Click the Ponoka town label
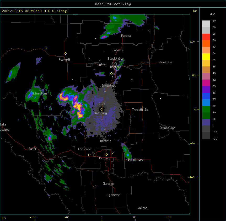Image resolution: width=226 pixels, height=221 pixels. 126,36
